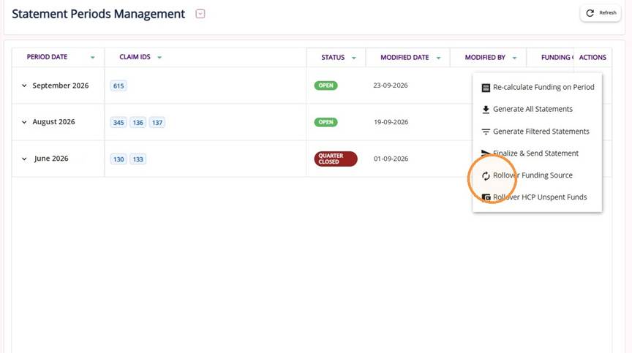Open claim ID 130
Viewport: 632px width, 353px height.
pos(118,159)
